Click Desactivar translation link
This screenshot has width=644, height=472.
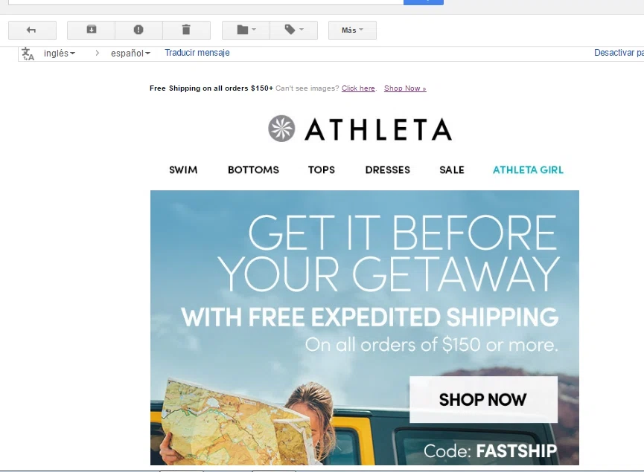tap(619, 53)
